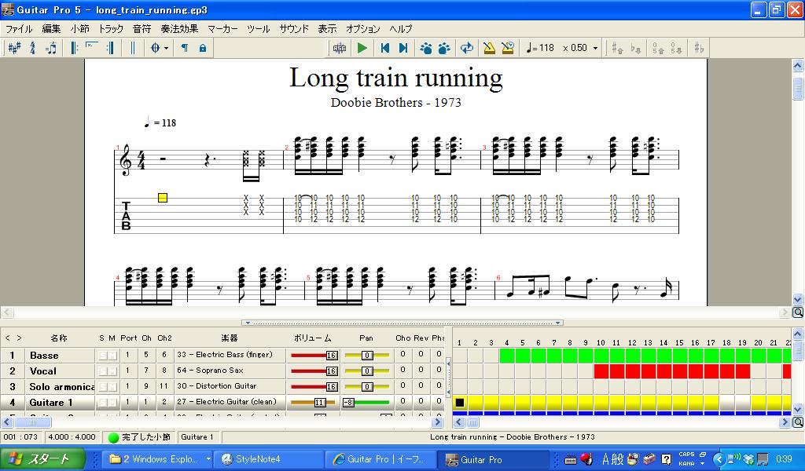Open the トラック menu
This screenshot has height=471, width=805.
coord(111,29)
